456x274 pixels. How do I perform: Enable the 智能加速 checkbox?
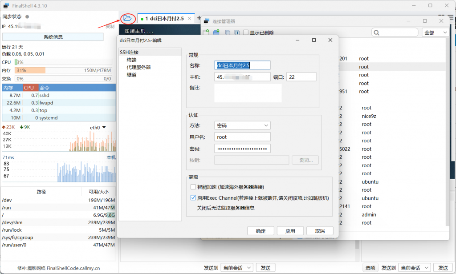tap(193, 187)
